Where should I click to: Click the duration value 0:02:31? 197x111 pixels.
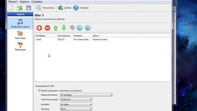point(61,39)
